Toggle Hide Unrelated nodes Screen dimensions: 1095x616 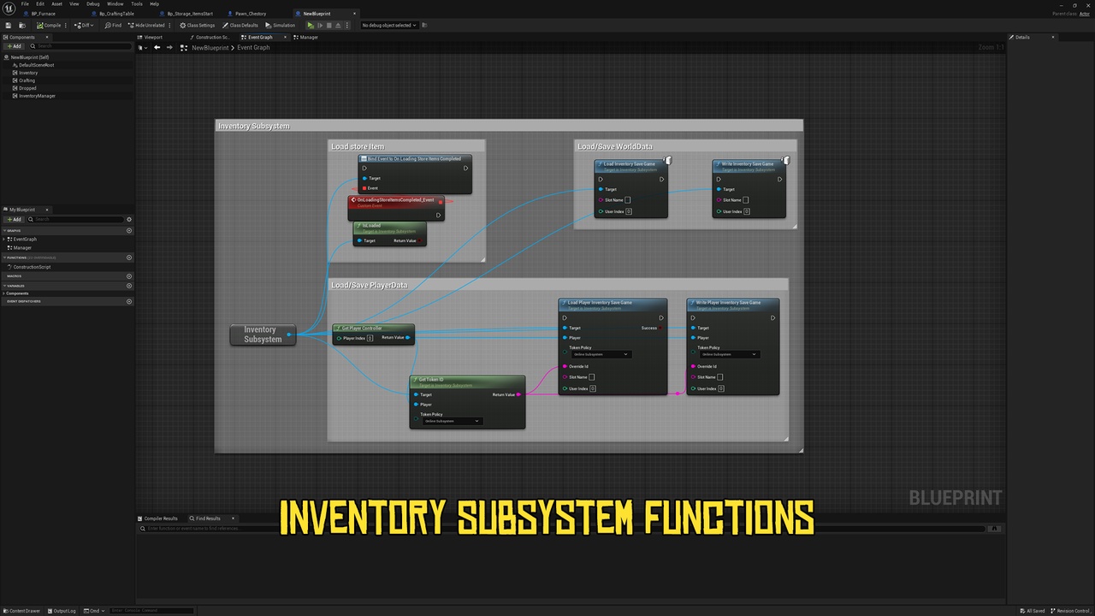point(146,25)
